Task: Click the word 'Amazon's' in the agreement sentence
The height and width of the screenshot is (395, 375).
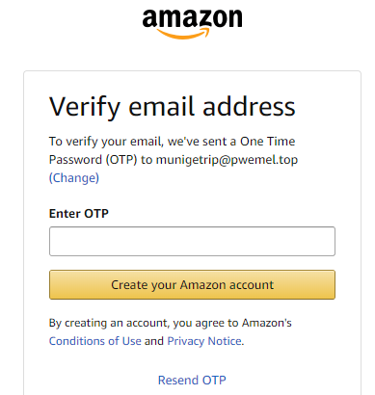Action: click(x=267, y=323)
